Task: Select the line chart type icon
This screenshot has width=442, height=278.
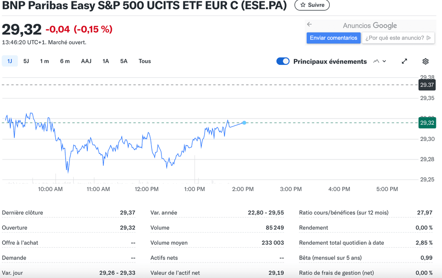Action: tap(375, 61)
